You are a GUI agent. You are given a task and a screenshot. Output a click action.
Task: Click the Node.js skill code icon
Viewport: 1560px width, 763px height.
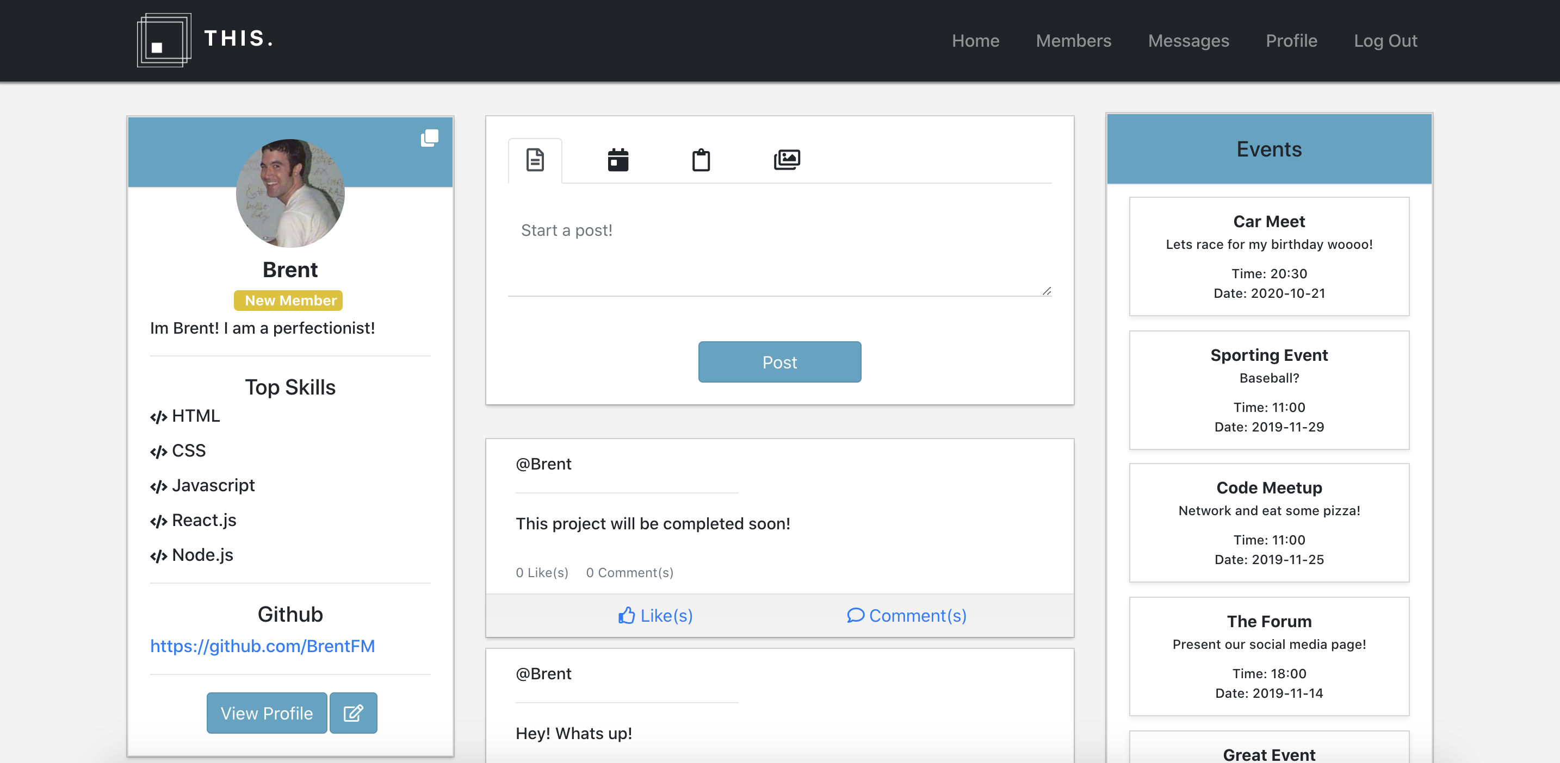159,556
